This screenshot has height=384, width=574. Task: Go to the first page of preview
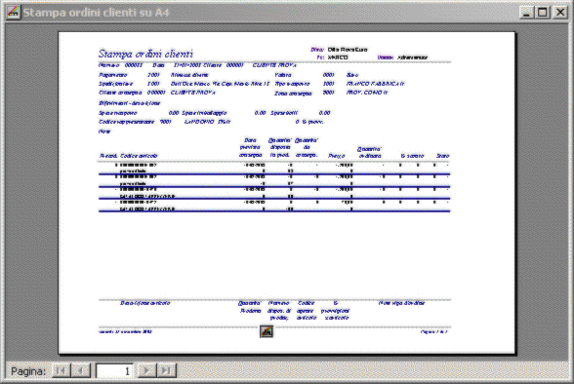[61, 371]
